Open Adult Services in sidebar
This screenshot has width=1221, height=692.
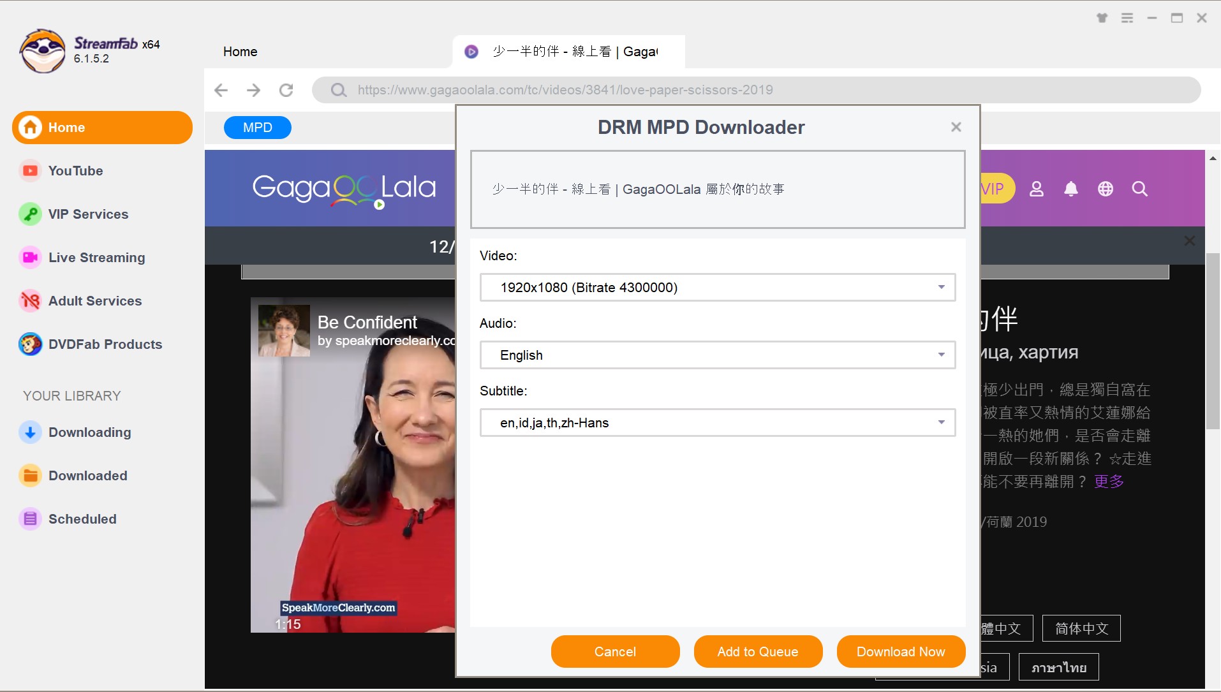coord(95,301)
